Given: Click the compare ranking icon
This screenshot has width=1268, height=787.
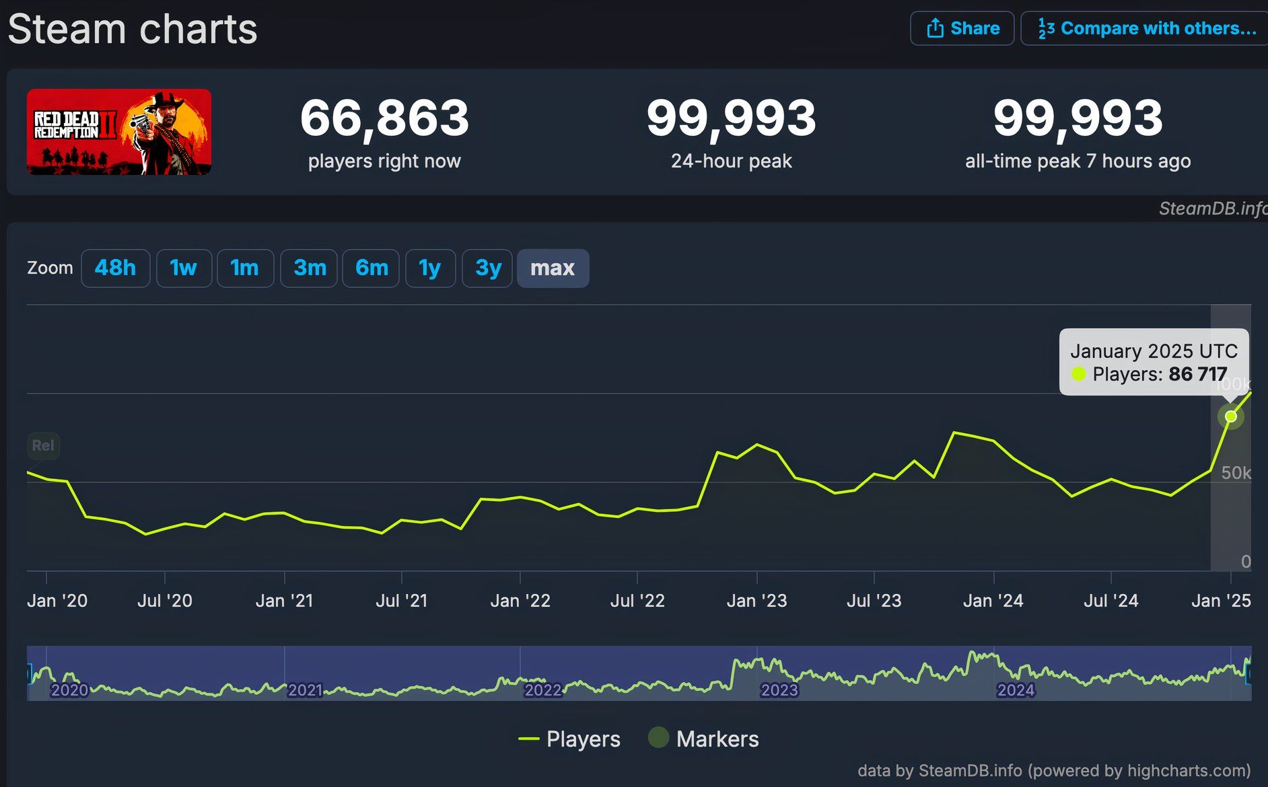Looking at the screenshot, I should coord(1046,28).
